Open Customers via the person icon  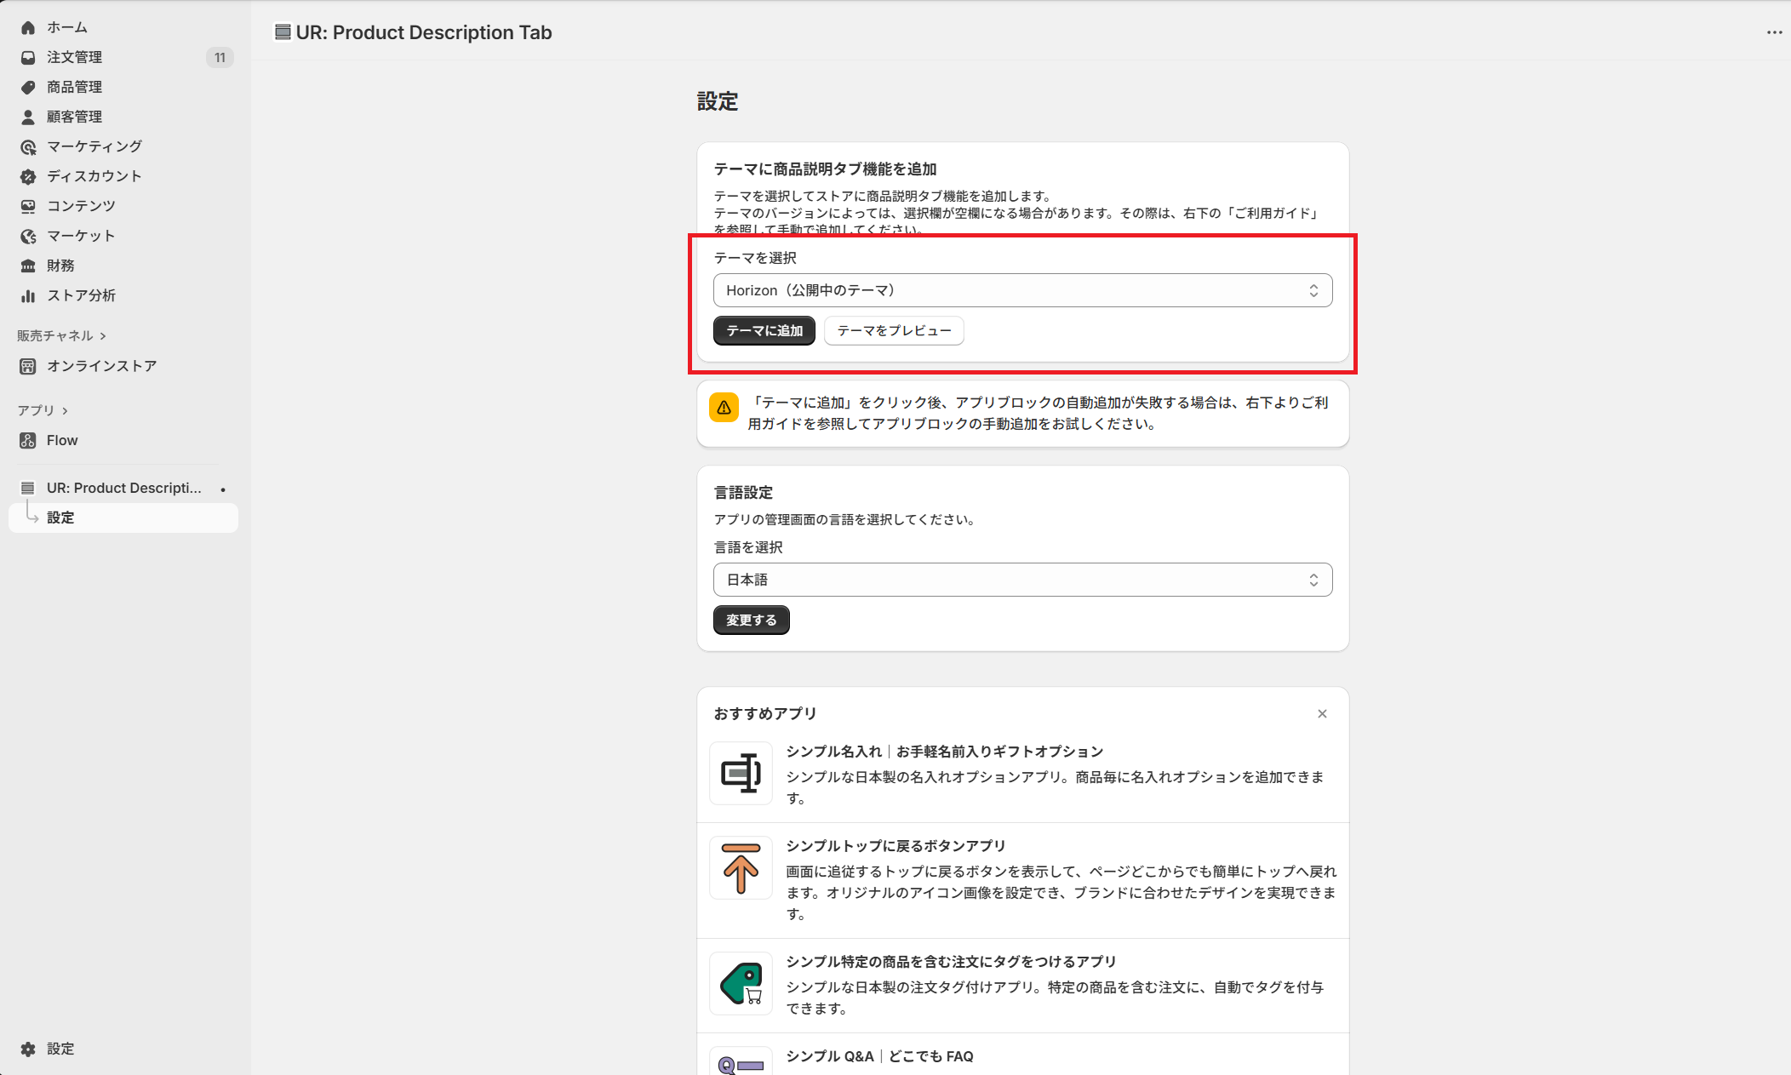pyautogui.click(x=28, y=117)
